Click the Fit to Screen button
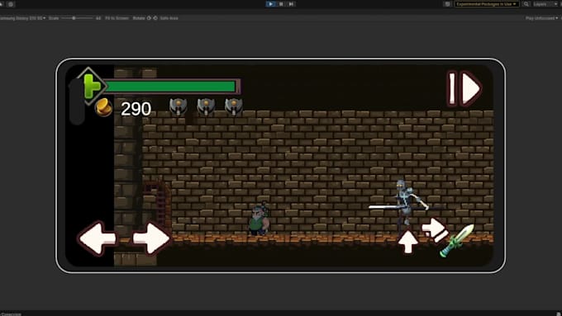 117,18
